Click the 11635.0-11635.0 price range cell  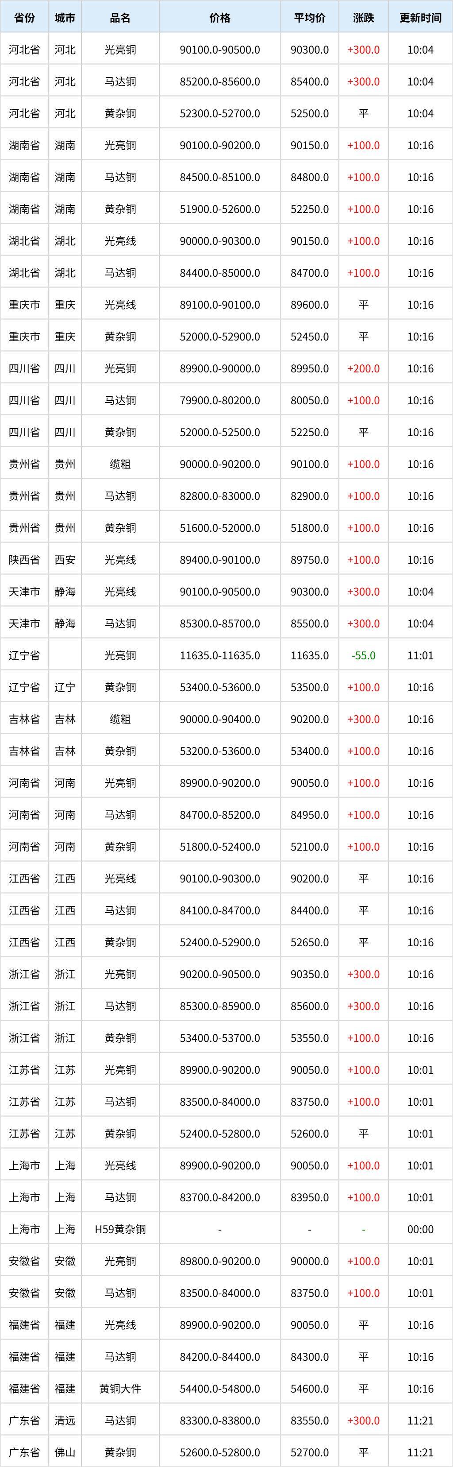[x=220, y=655]
